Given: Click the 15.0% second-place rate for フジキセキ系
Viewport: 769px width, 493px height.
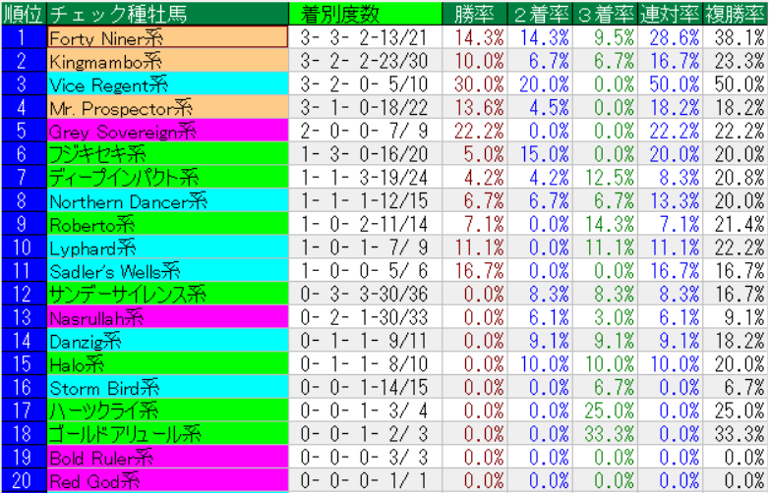Looking at the screenshot, I should 540,154.
